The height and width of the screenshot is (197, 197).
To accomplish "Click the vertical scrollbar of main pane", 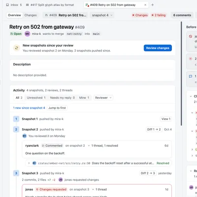I will (x=181, y=73).
